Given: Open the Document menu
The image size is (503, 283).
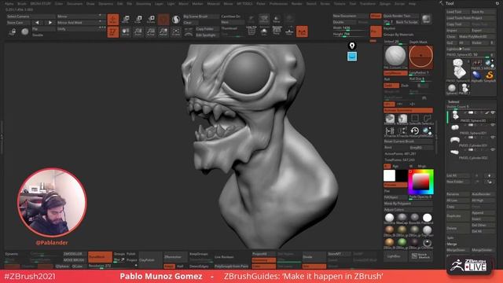Looking at the screenshot, I should [75, 3].
